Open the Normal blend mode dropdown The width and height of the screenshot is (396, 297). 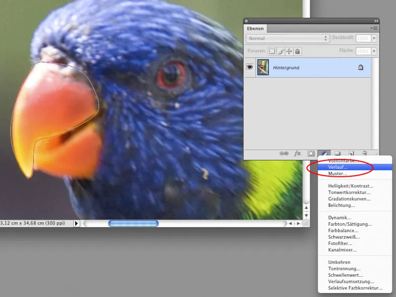[287, 38]
